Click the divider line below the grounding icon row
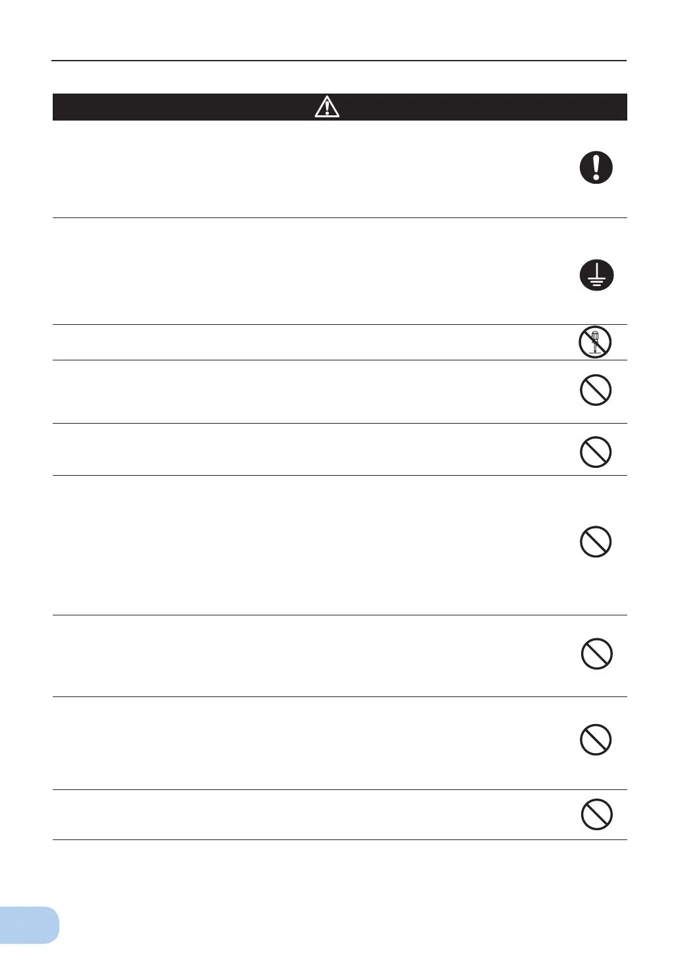 click(x=340, y=324)
